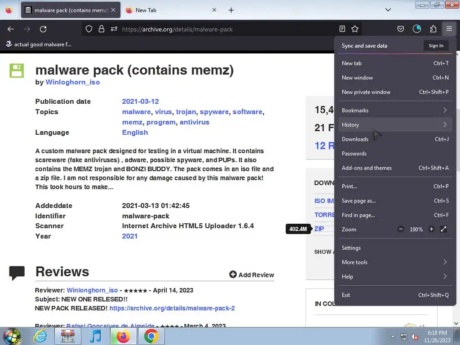Open 'actual good malware f...' bookmark
The height and width of the screenshot is (345, 460).
[x=39, y=44]
